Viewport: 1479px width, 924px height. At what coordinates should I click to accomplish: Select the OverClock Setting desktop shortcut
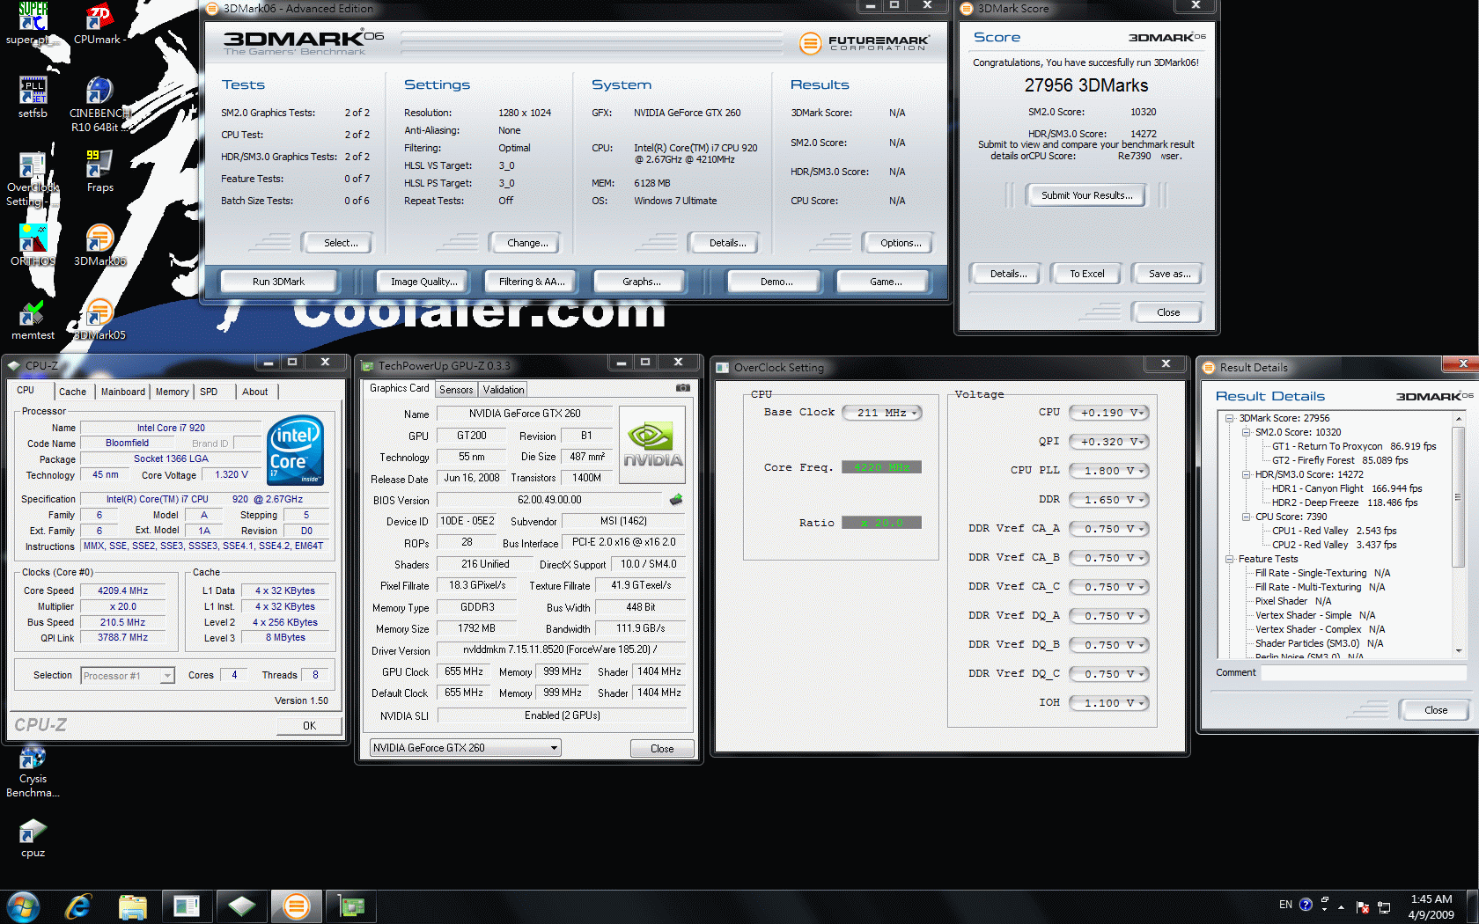pyautogui.click(x=33, y=180)
